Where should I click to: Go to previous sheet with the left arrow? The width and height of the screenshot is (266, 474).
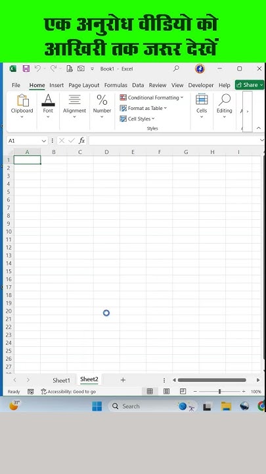(14, 380)
